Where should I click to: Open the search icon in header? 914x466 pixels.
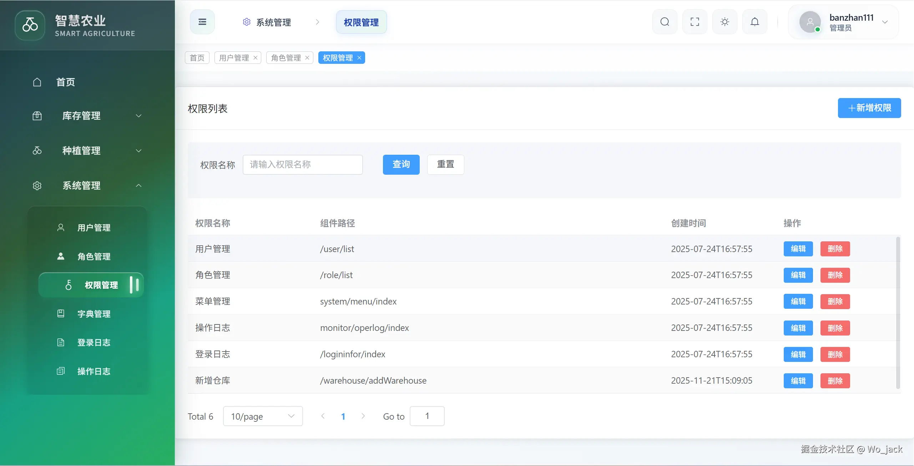tap(665, 22)
